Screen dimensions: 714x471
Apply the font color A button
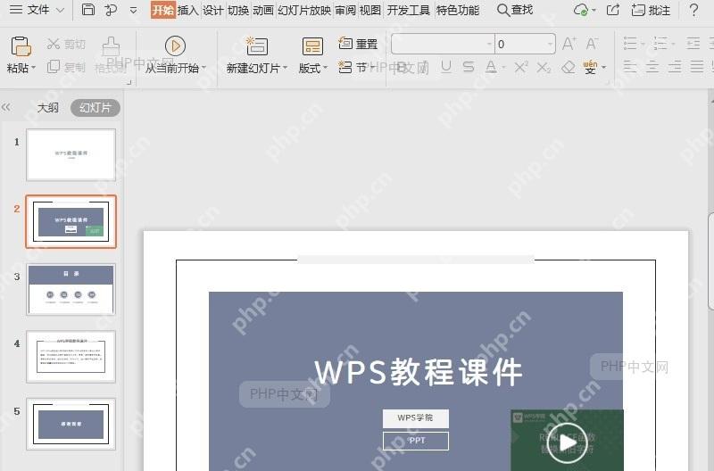(490, 68)
